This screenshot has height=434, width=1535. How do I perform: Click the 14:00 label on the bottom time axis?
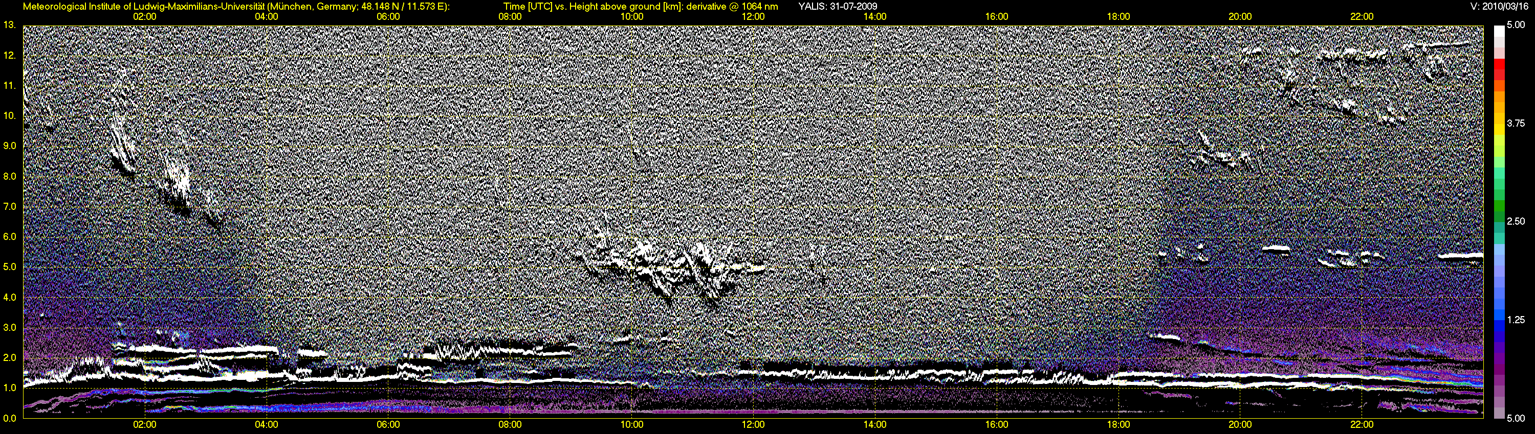875,424
